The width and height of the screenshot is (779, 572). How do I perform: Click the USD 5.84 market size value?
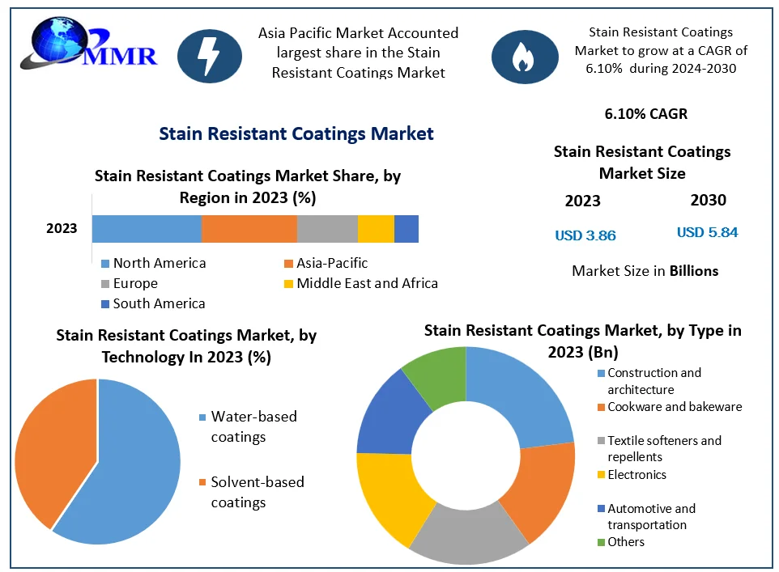click(707, 232)
